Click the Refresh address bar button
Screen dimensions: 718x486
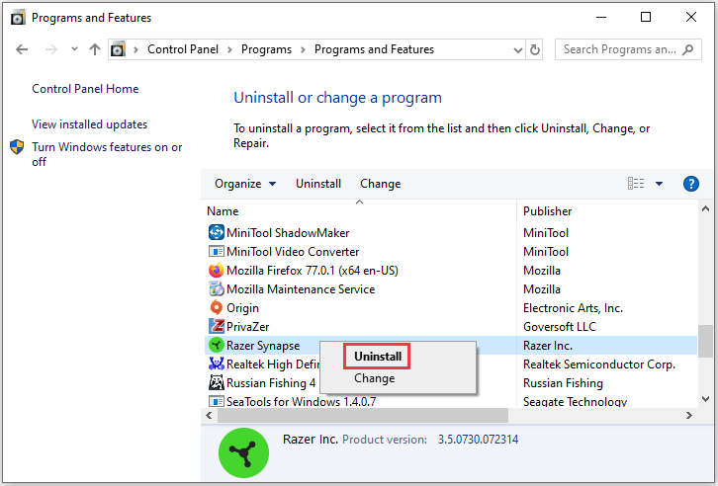tap(534, 49)
